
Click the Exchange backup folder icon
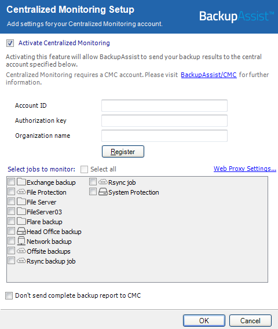pyautogui.click(x=21, y=182)
